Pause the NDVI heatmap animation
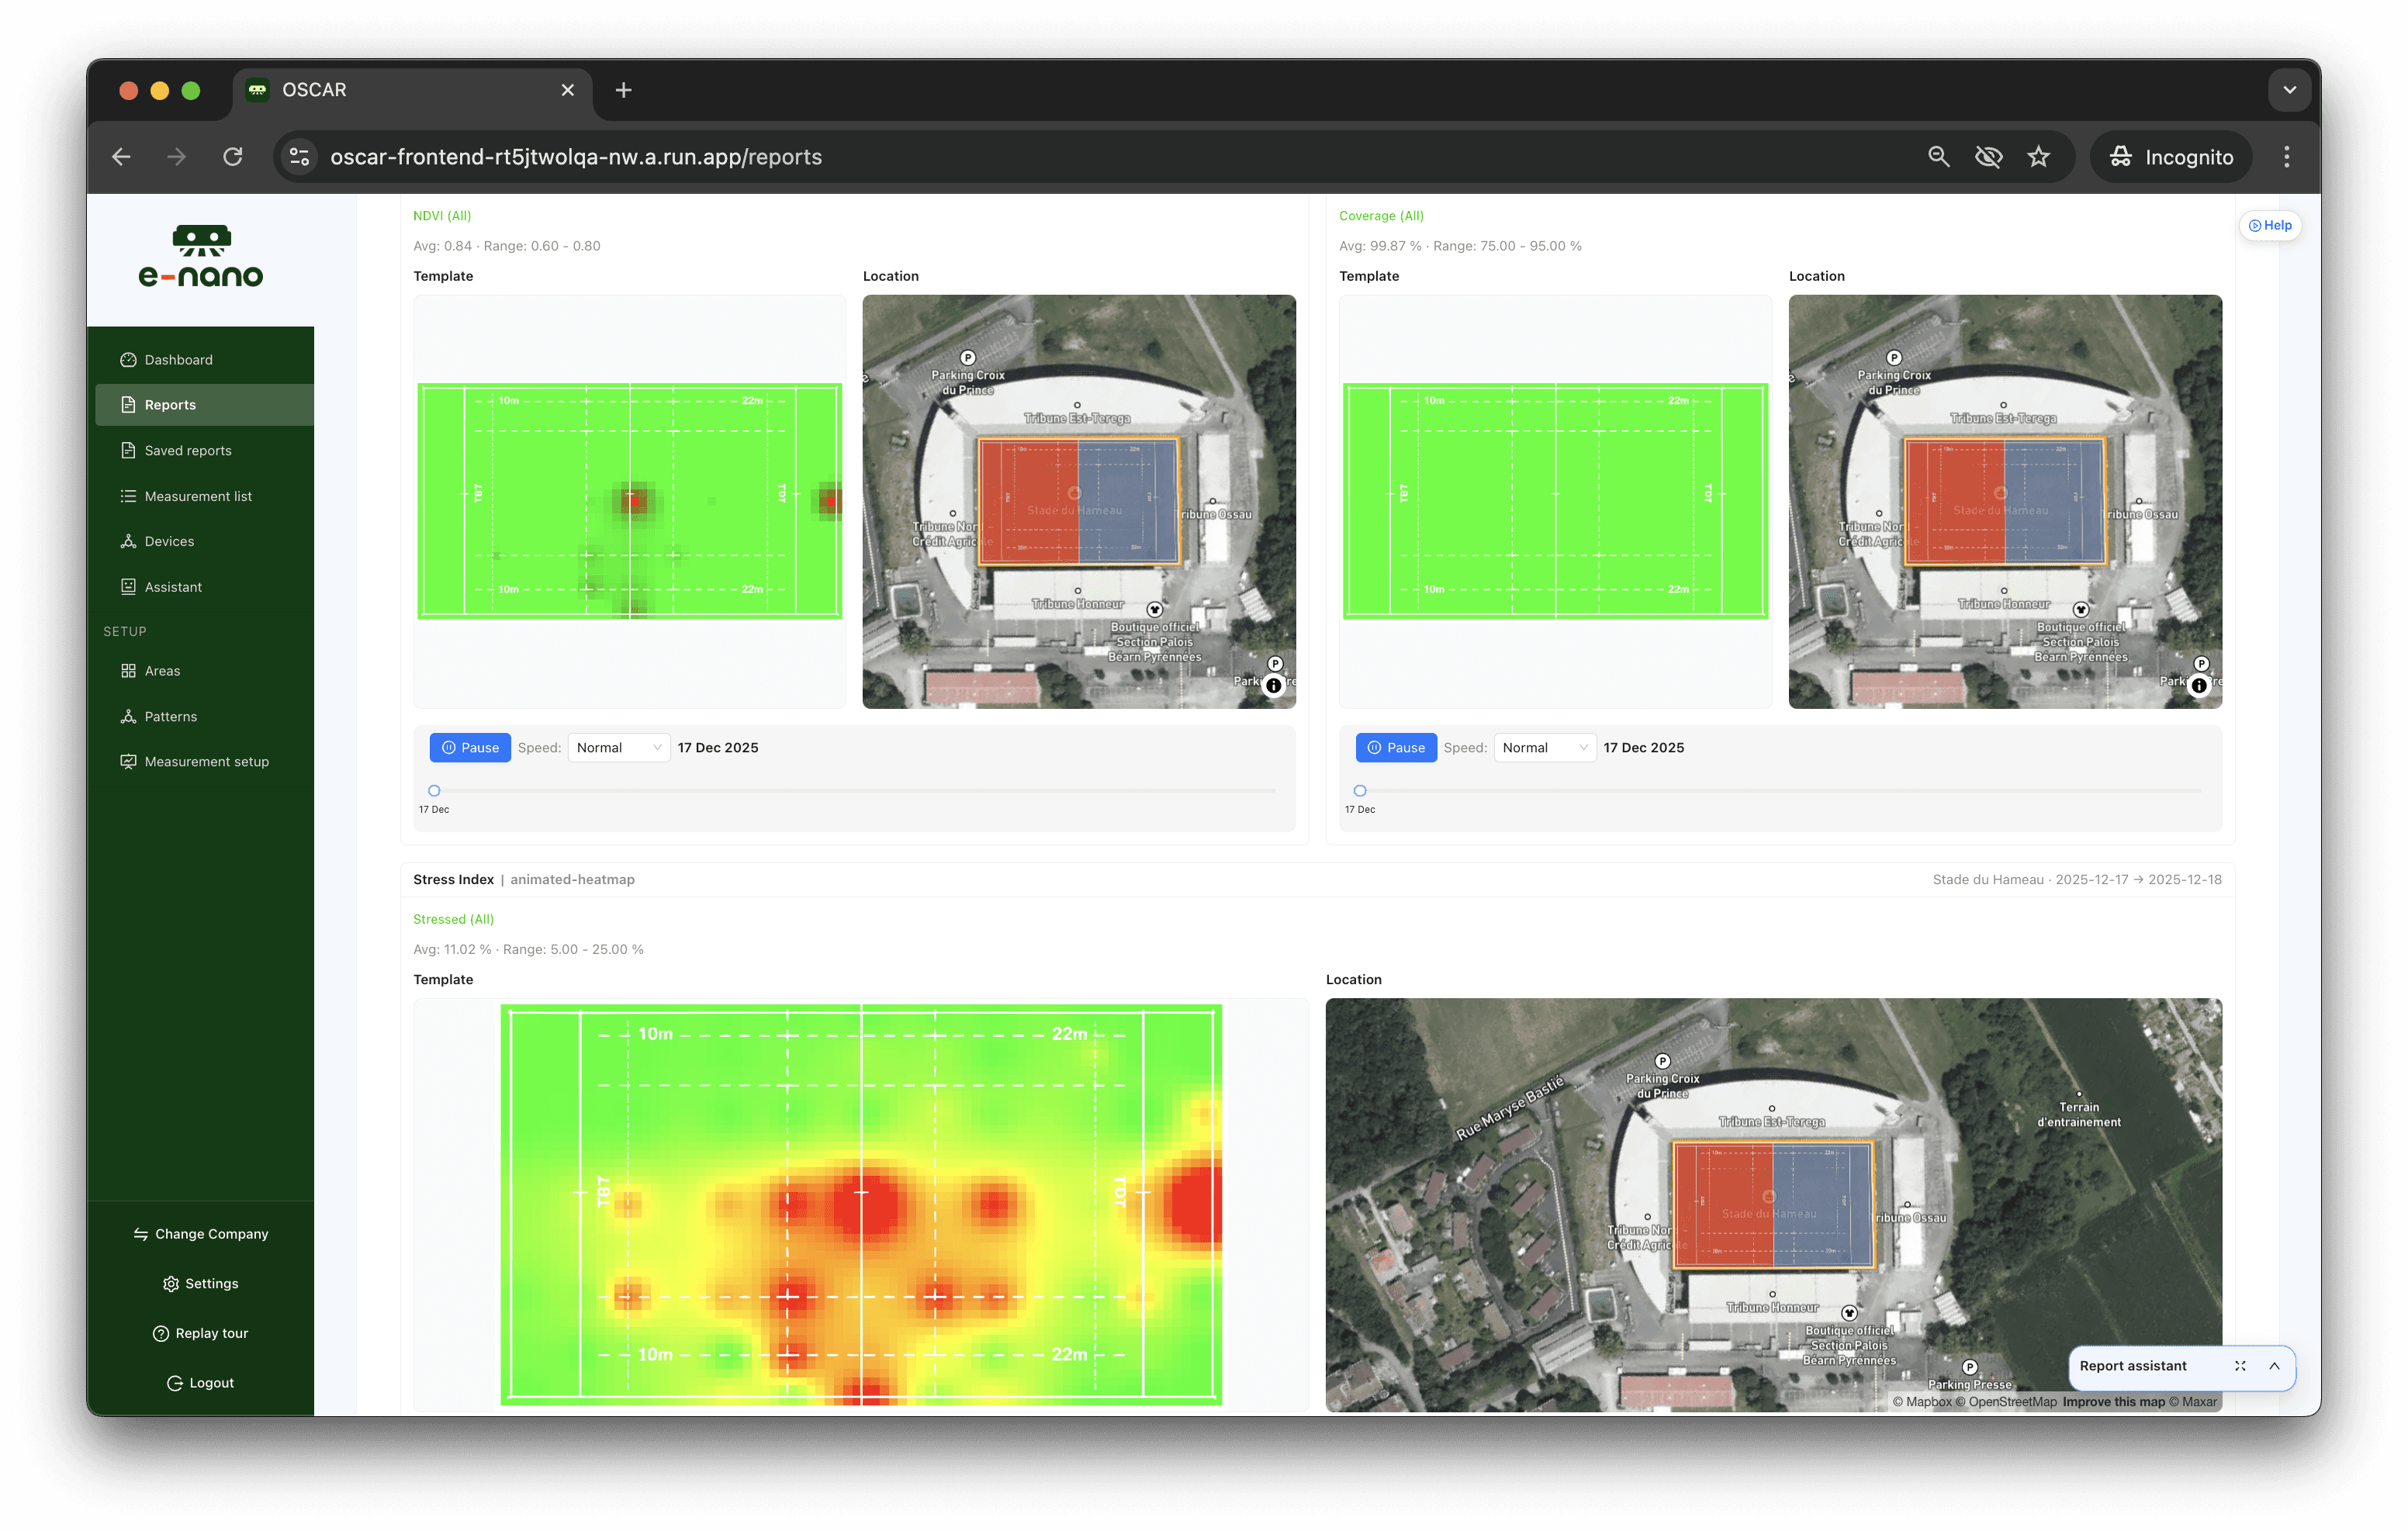Screen dimensions: 2408x1531 (470, 748)
